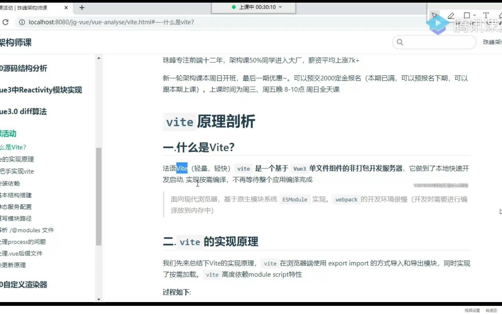Reload the page
This screenshot has width=502, height=314.
pos(6,22)
